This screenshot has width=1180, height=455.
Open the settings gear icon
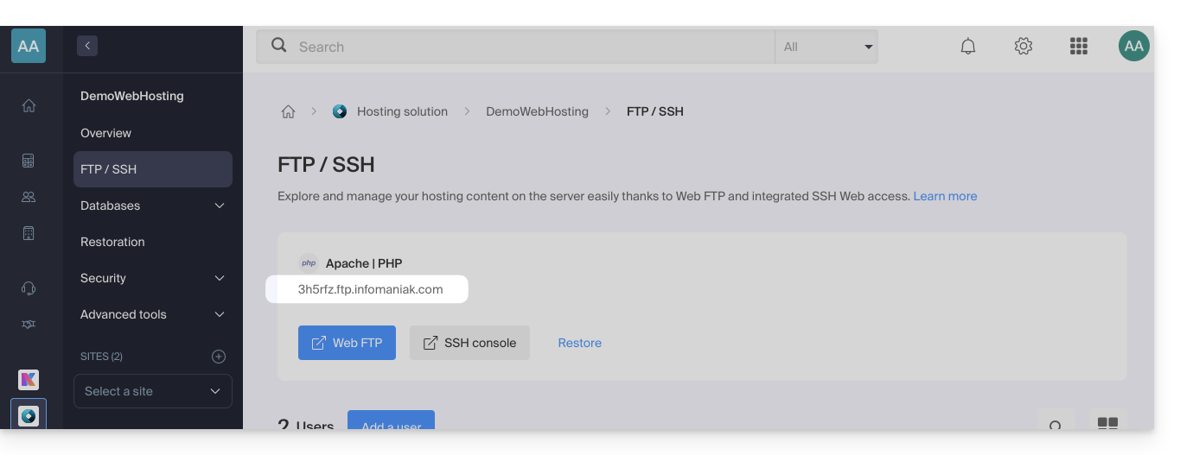1024,47
